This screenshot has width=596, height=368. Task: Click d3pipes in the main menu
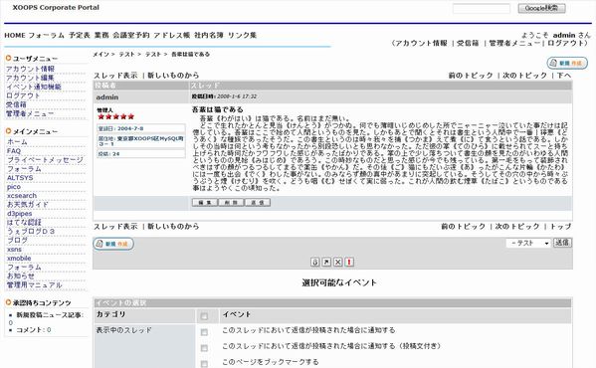tap(19, 214)
